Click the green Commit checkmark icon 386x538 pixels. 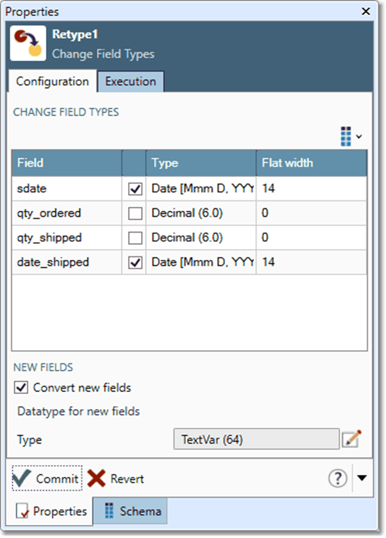pyautogui.click(x=22, y=479)
